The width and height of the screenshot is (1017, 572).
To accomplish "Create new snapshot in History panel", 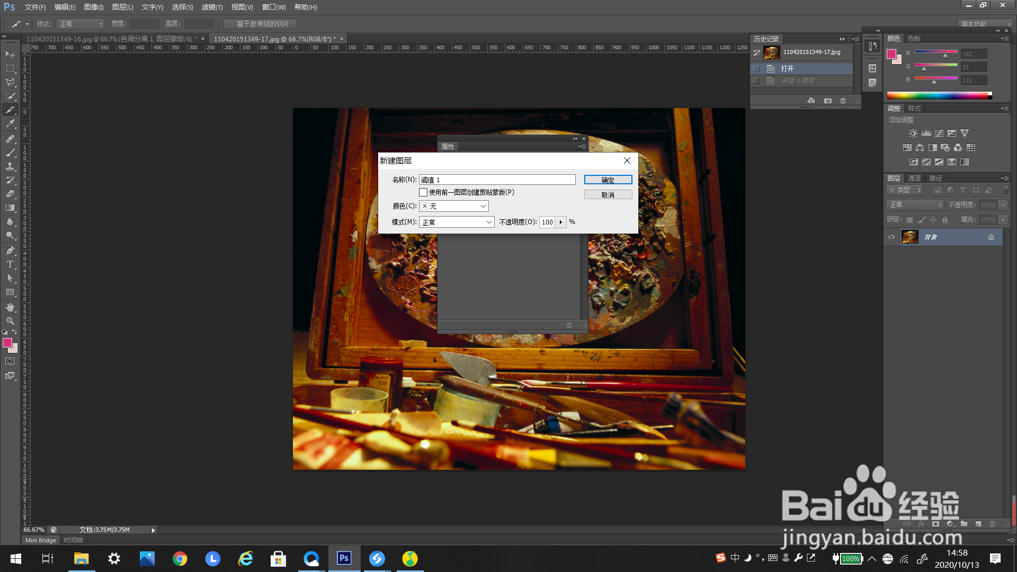I will (x=828, y=101).
